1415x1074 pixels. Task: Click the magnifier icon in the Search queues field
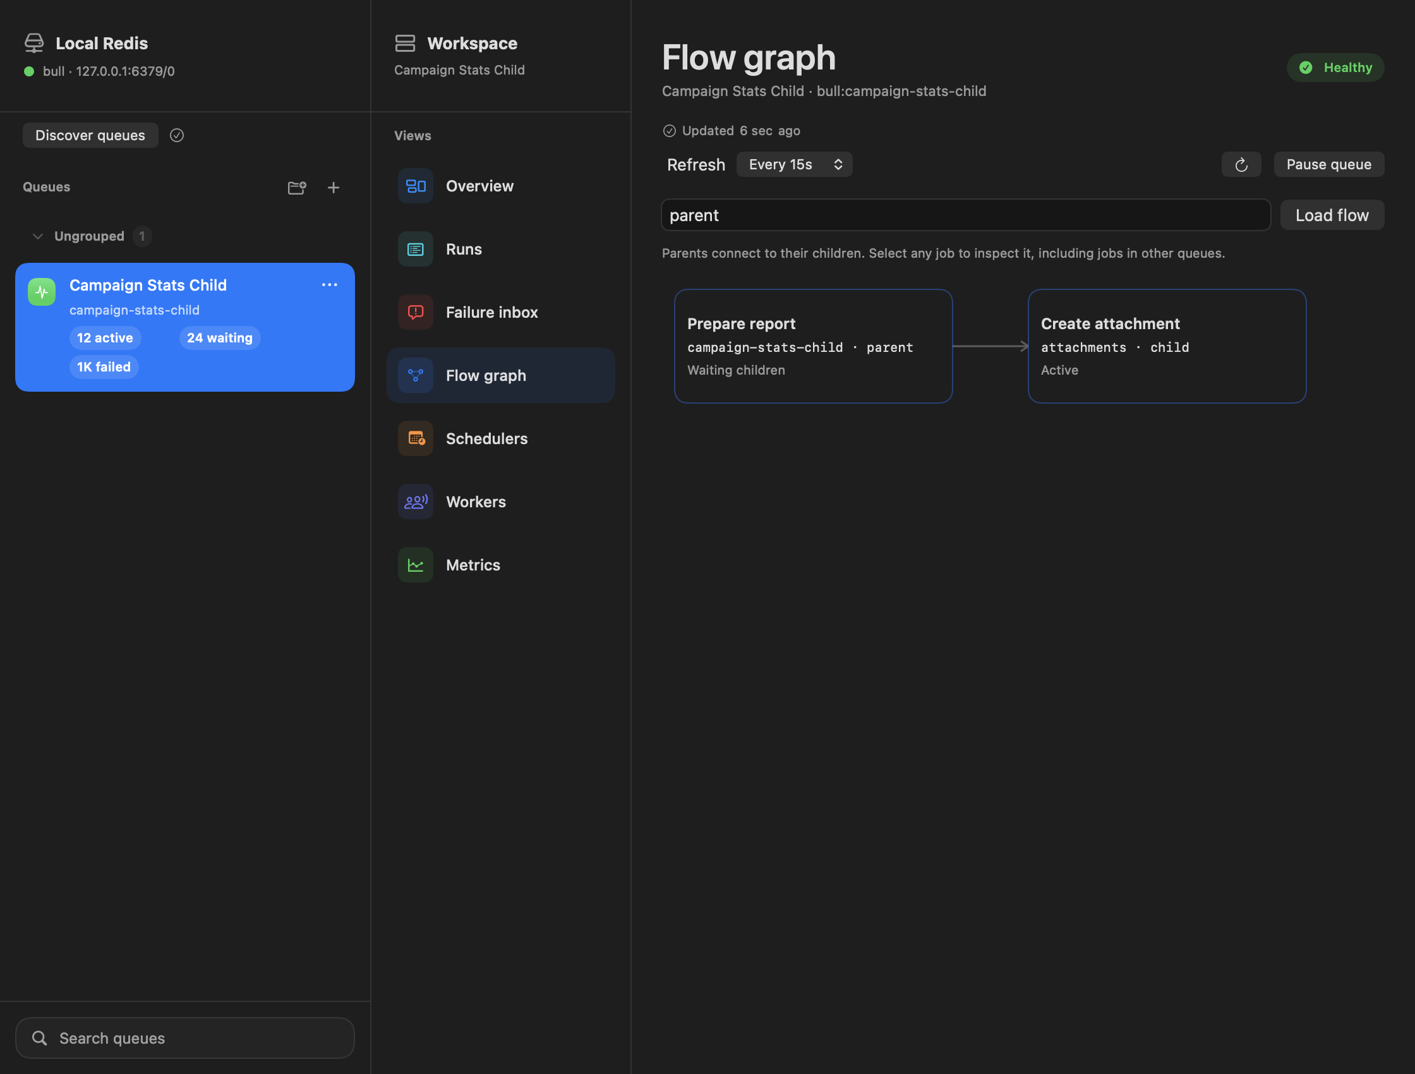coord(40,1037)
